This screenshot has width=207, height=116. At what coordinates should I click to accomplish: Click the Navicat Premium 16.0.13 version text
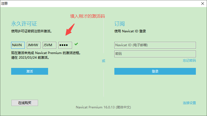pyautogui.click(x=103, y=107)
